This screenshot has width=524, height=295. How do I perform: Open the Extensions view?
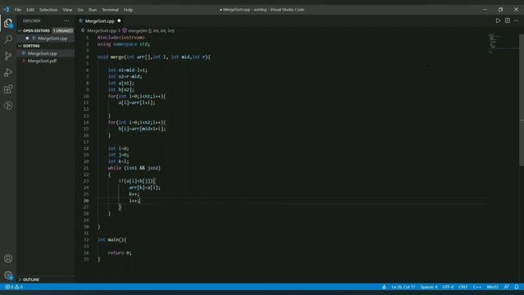click(x=8, y=89)
